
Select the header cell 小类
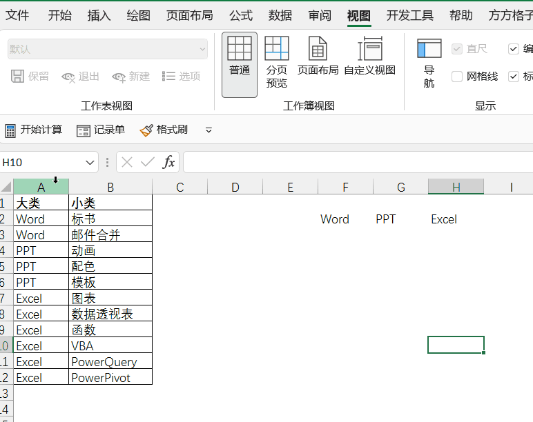tap(110, 203)
